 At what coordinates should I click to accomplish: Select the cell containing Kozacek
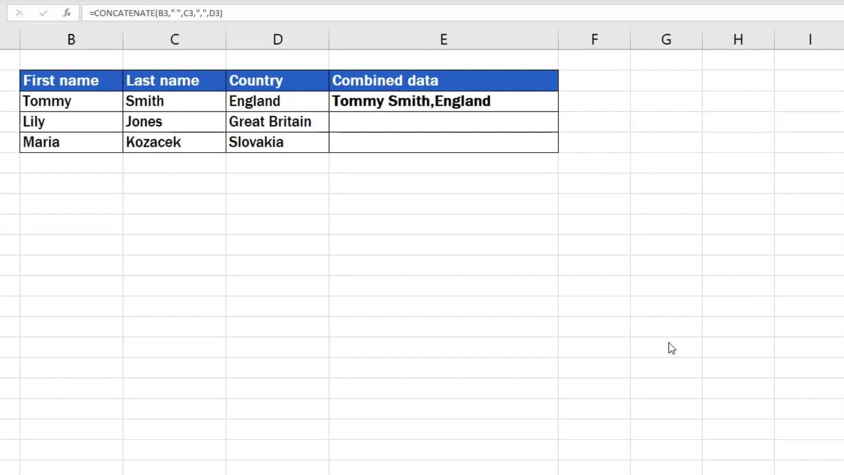[x=174, y=142]
